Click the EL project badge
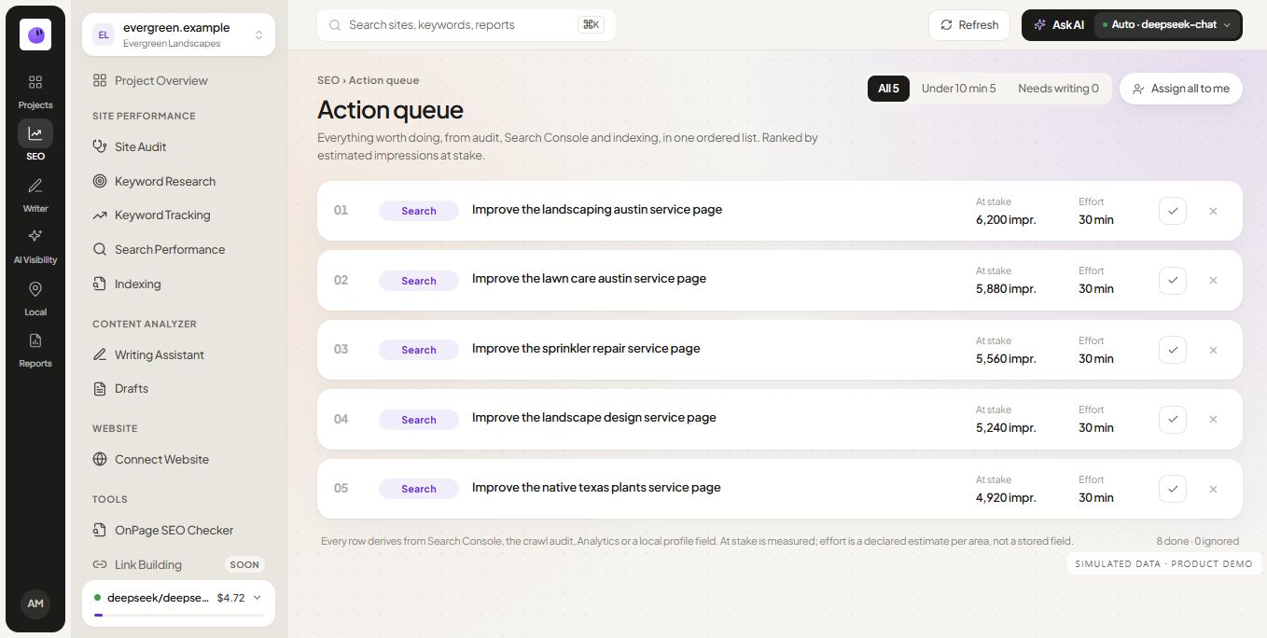The image size is (1267, 638). pos(104,35)
